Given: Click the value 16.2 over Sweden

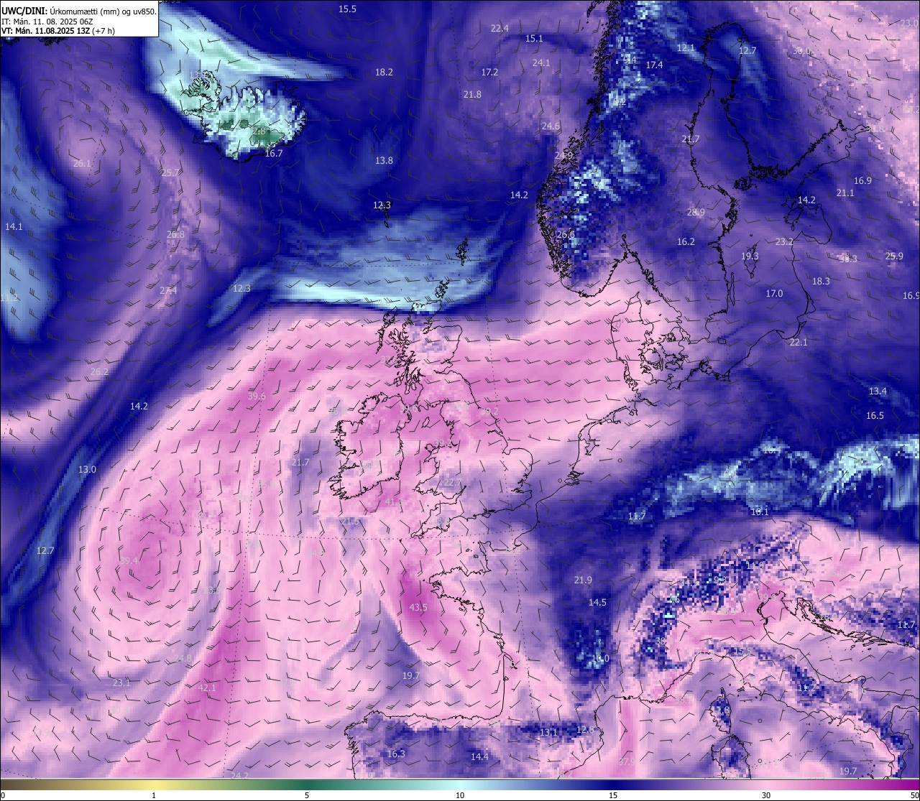Looking at the screenshot, I should point(686,241).
